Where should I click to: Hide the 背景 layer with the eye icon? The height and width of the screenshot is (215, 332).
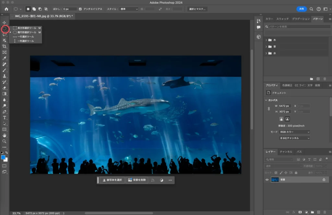[267, 179]
